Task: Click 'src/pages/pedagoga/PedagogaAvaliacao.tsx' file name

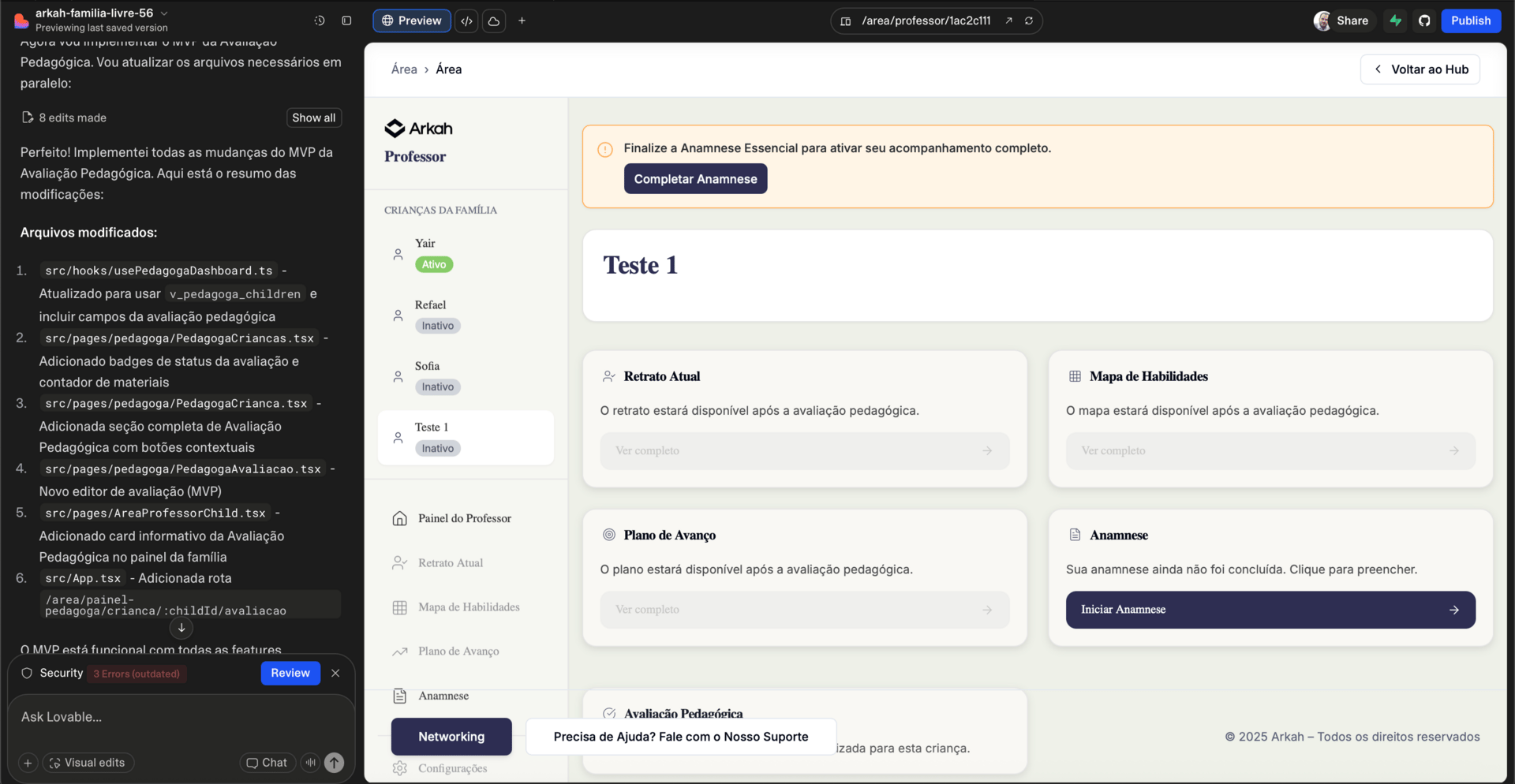Action: coord(183,469)
